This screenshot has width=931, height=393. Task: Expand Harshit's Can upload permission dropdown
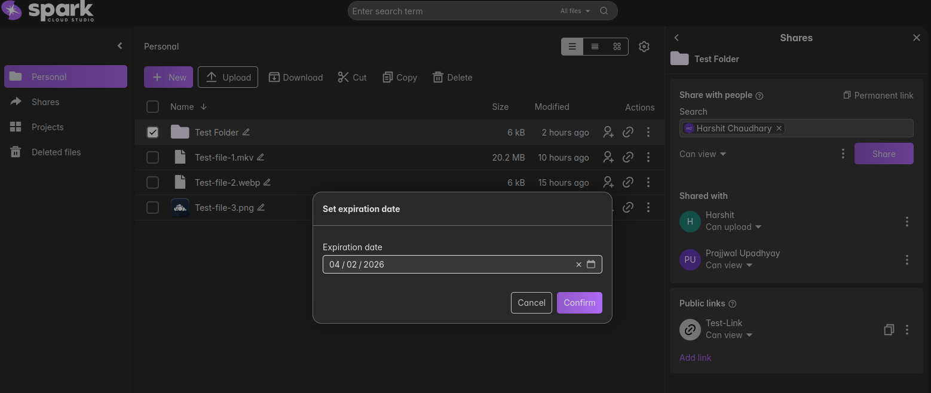(x=733, y=227)
